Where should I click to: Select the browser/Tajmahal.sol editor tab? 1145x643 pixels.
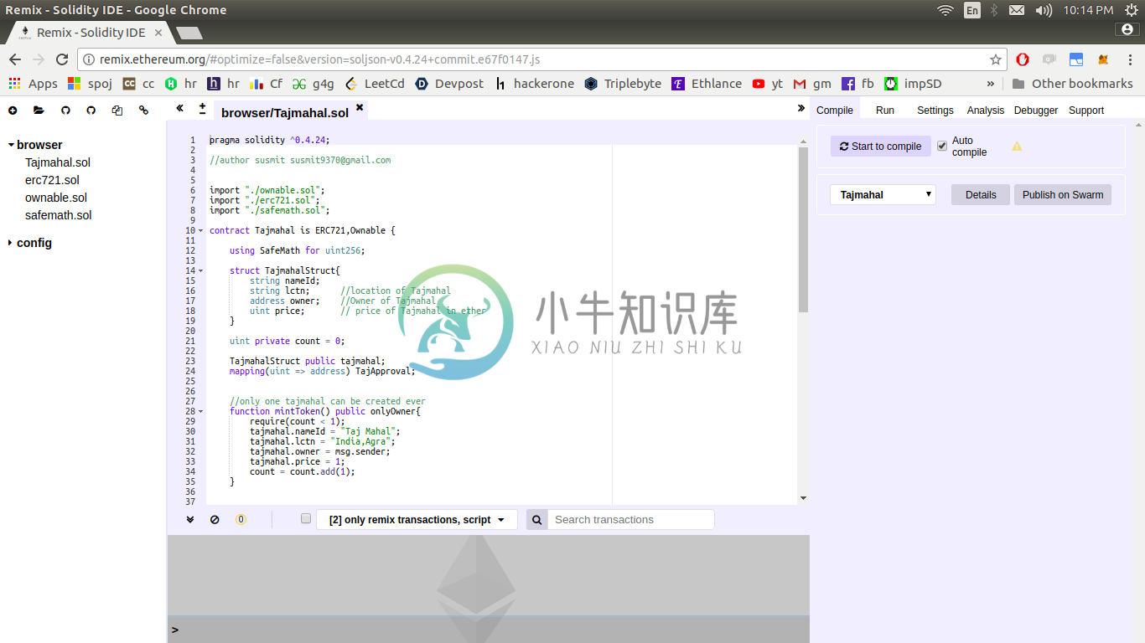tap(285, 112)
